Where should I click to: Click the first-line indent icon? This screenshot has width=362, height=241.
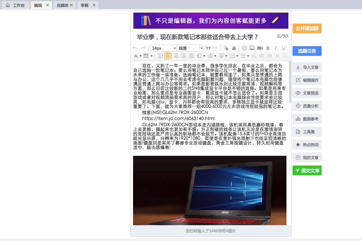coord(160,56)
